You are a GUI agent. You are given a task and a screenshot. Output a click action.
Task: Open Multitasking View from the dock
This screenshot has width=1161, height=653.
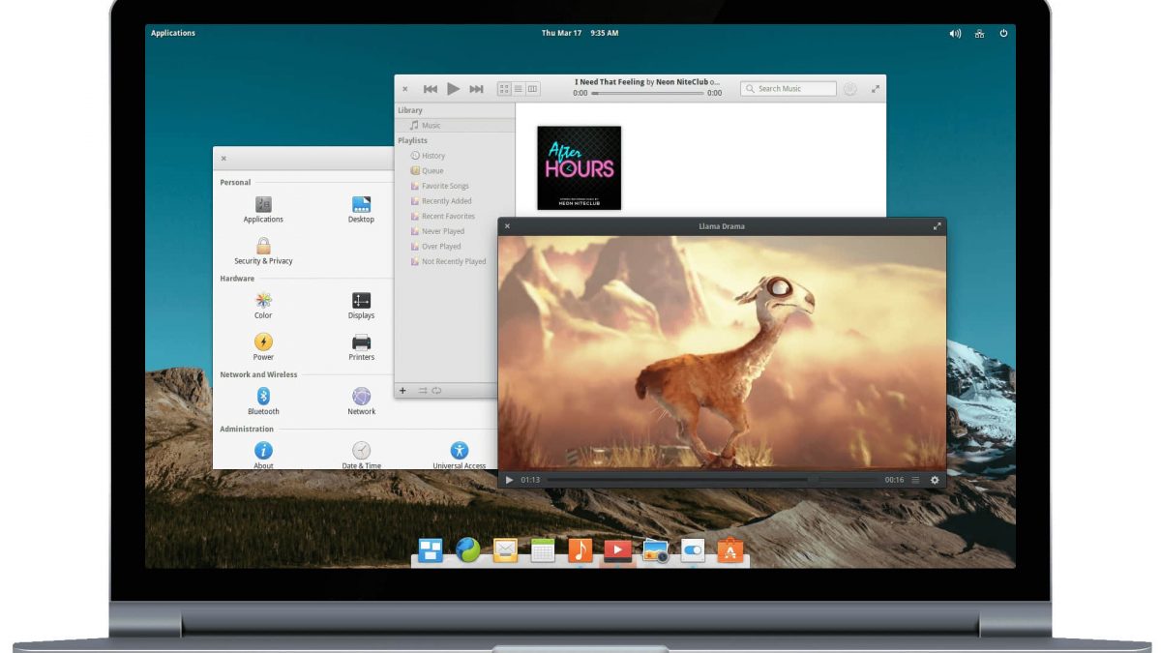[x=431, y=550]
